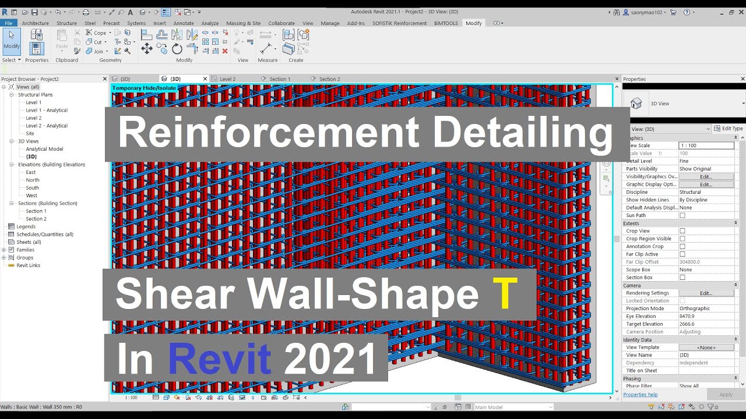Pick Mirror - Pick Axis tool

[x=177, y=35]
